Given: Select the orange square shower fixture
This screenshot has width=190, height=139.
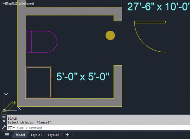Looking at the screenshot, I should tap(39, 82).
